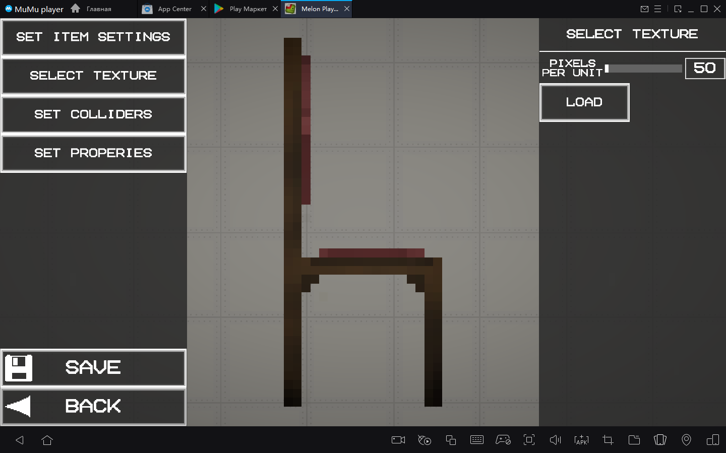Open the volume speaker icon

(555, 440)
